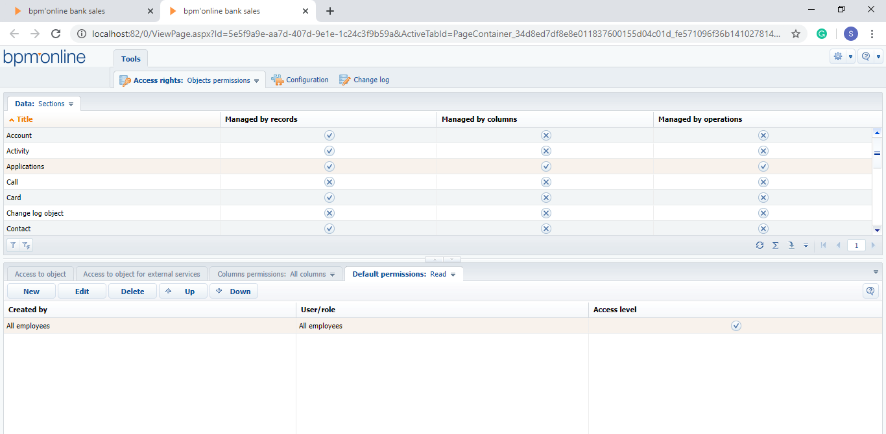Toggle Managed by records for Account

pyautogui.click(x=329, y=135)
